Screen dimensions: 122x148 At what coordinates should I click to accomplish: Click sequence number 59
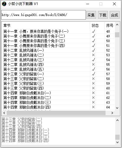(x=108, y=83)
